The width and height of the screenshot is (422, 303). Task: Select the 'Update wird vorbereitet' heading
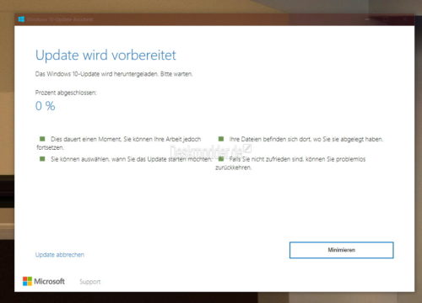pos(105,55)
